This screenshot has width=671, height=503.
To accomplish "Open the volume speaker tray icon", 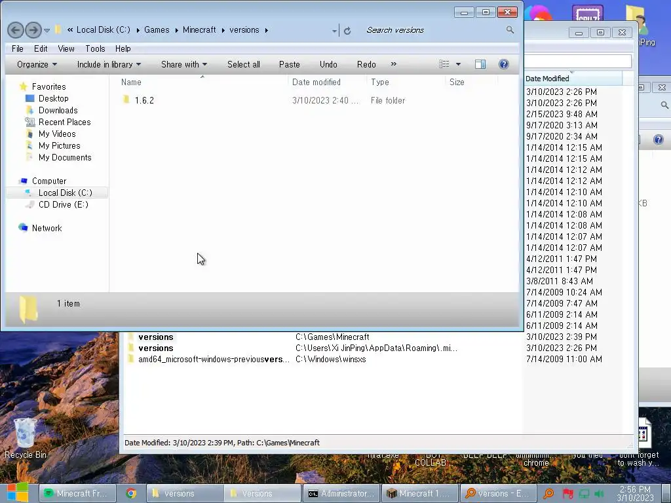I will [x=599, y=494].
